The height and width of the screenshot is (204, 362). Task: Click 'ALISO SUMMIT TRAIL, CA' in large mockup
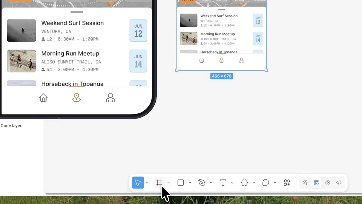pos(71,62)
